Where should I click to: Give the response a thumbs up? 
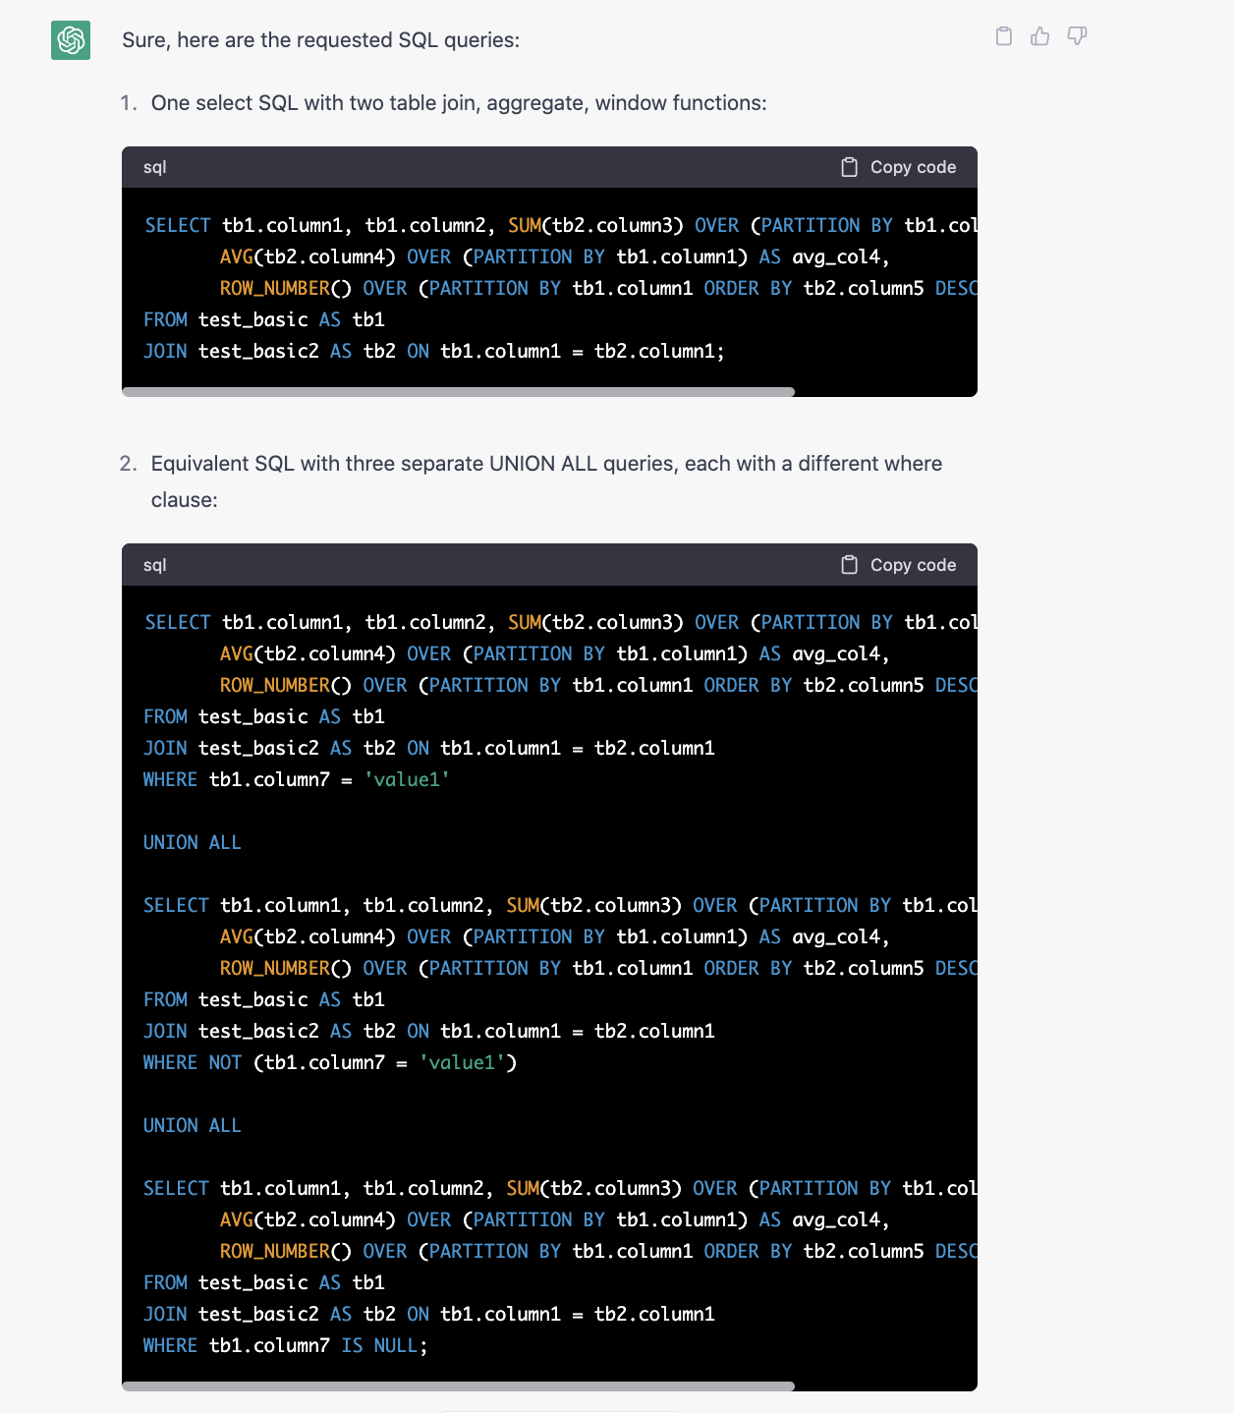[x=1039, y=36]
